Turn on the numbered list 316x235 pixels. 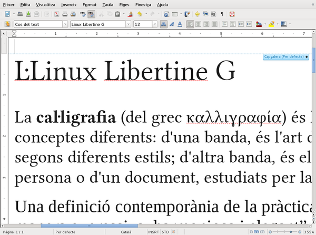coord(224,24)
